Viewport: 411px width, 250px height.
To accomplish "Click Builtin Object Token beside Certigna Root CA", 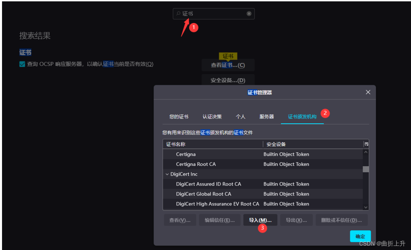I will click(x=286, y=164).
